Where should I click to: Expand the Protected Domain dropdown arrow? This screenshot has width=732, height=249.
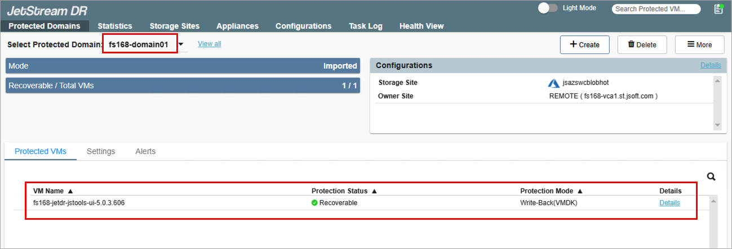[x=181, y=44]
